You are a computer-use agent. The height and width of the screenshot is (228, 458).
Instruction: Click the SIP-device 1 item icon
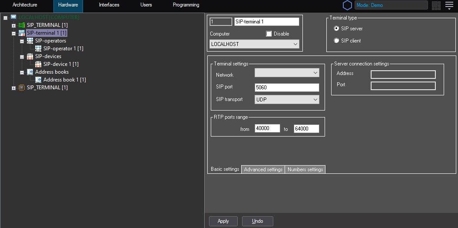click(x=38, y=64)
